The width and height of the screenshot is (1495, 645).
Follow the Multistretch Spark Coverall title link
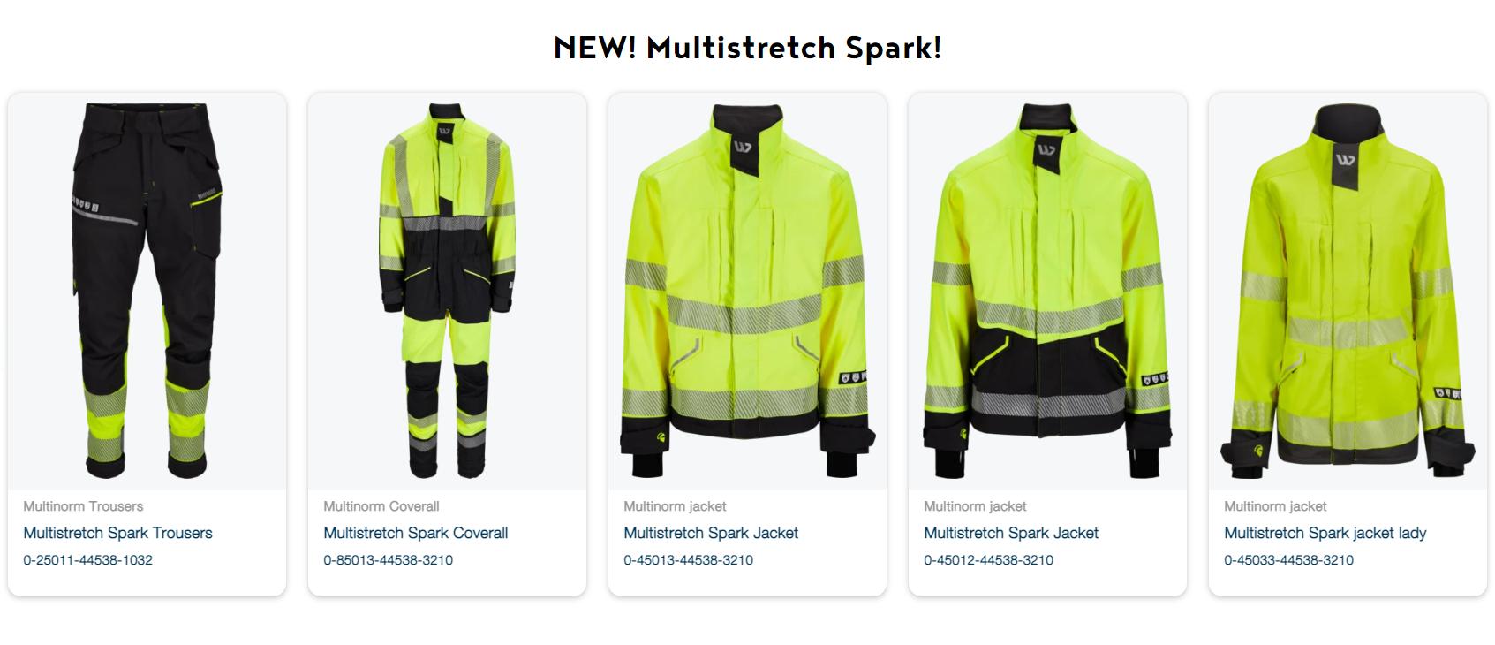pyautogui.click(x=415, y=533)
